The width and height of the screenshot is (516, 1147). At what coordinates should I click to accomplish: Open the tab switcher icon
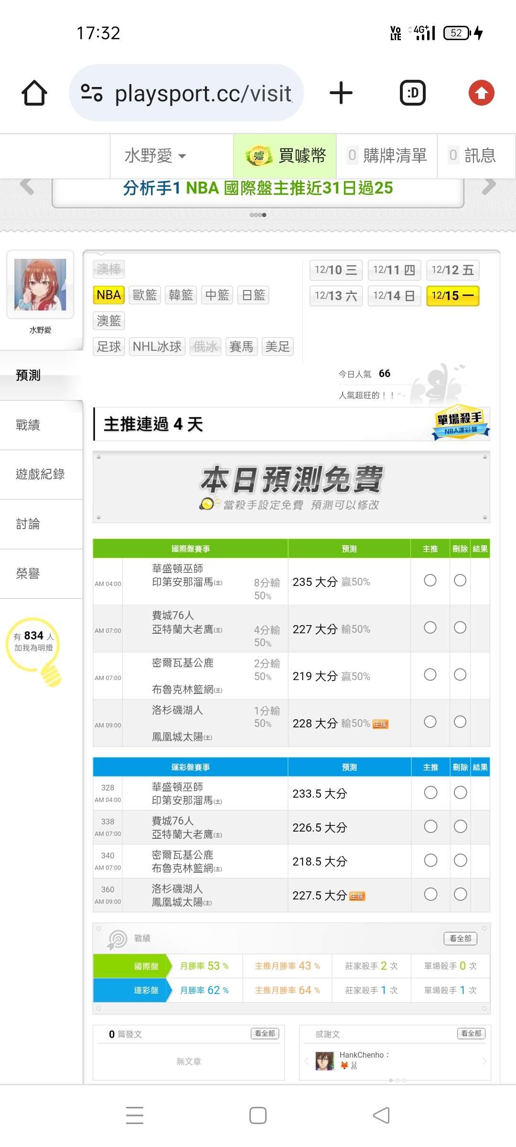(413, 93)
